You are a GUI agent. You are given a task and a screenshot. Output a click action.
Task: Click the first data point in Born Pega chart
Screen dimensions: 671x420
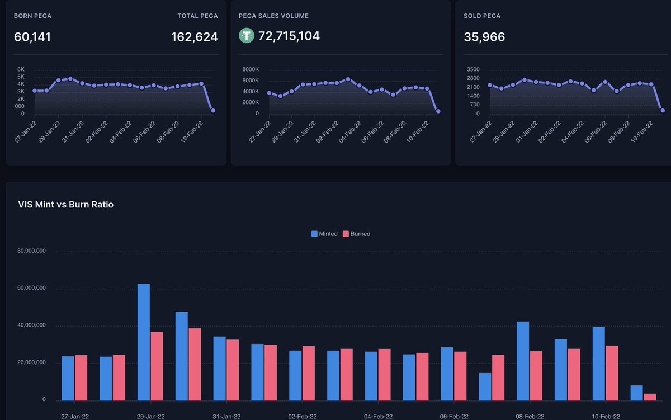click(x=35, y=91)
